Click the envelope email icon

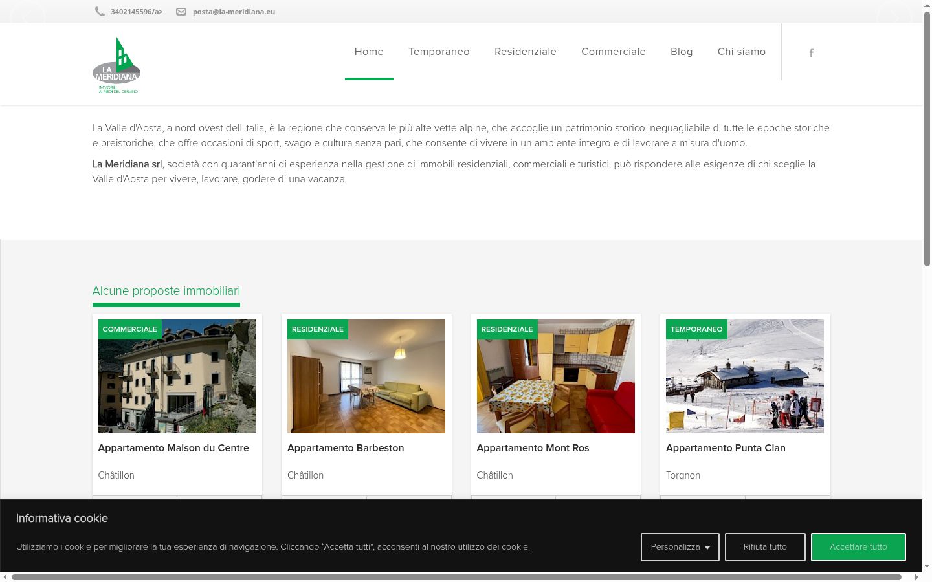coord(181,12)
